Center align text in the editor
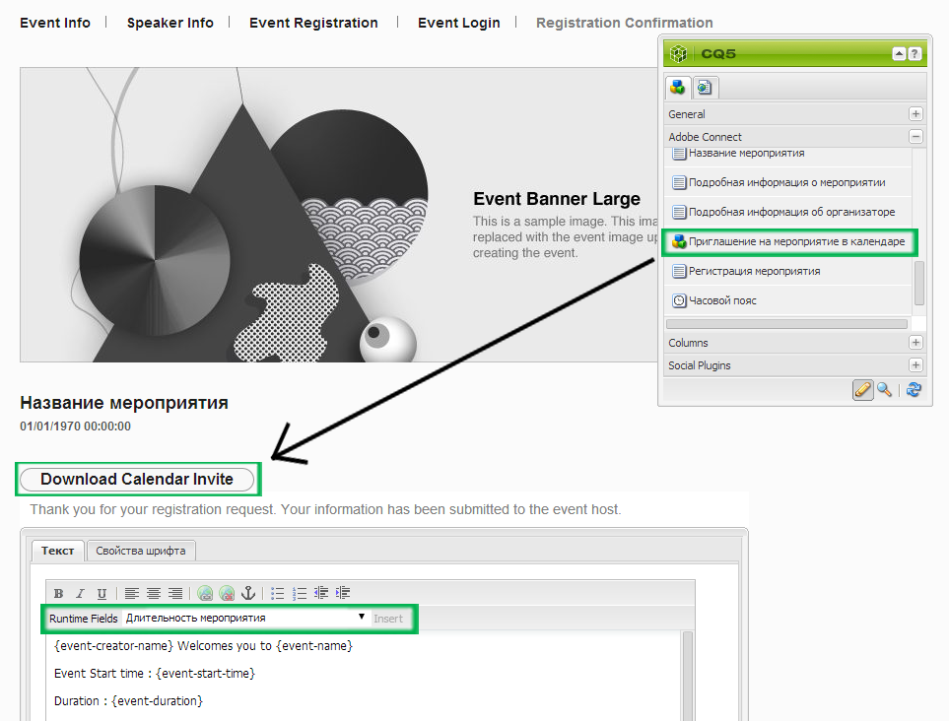This screenshot has height=721, width=949. click(154, 593)
